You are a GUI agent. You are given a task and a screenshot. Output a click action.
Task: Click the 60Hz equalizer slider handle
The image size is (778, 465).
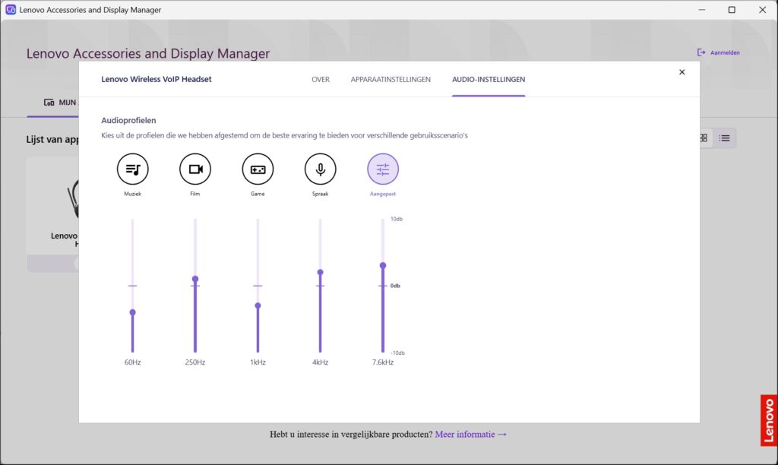132,312
